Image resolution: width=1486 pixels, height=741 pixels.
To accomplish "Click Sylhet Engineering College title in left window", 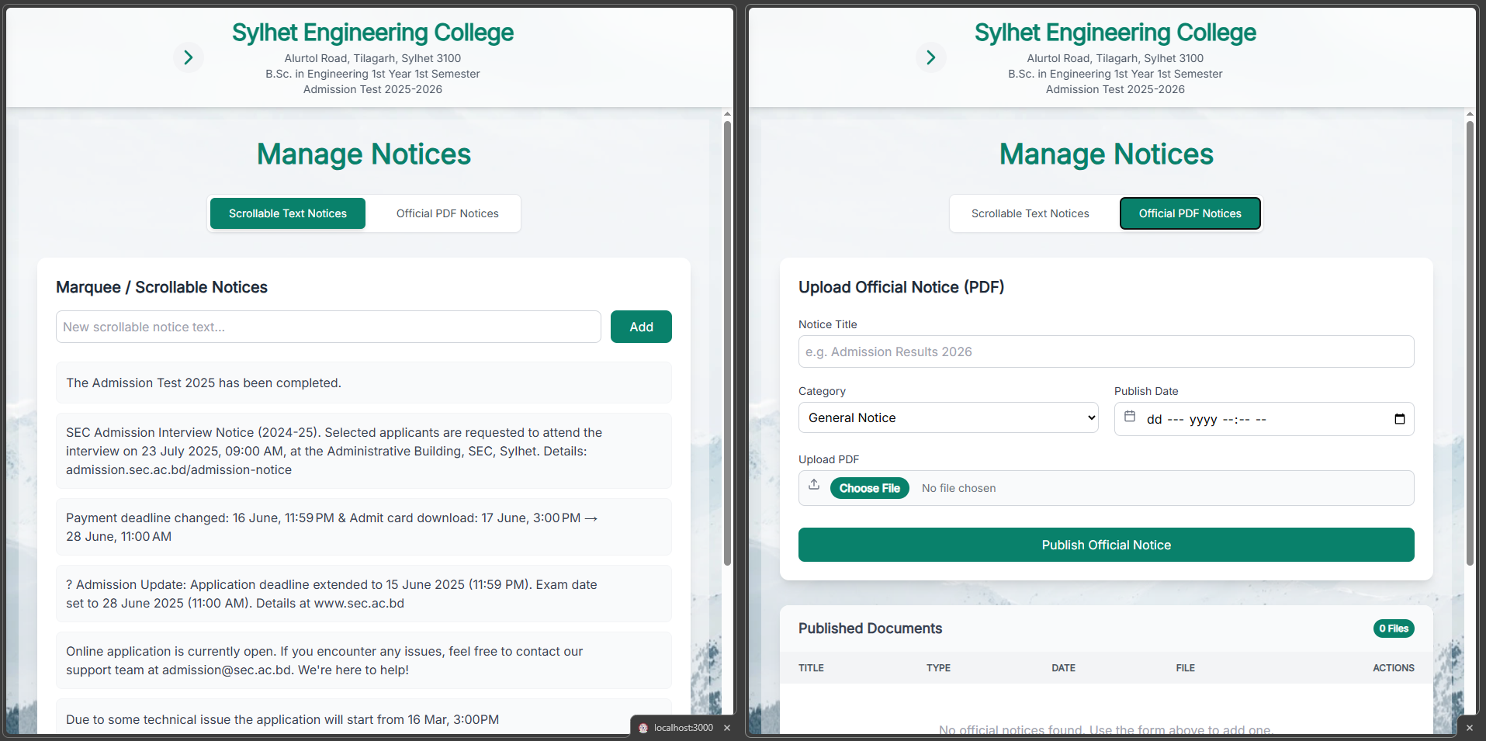I will pyautogui.click(x=372, y=33).
